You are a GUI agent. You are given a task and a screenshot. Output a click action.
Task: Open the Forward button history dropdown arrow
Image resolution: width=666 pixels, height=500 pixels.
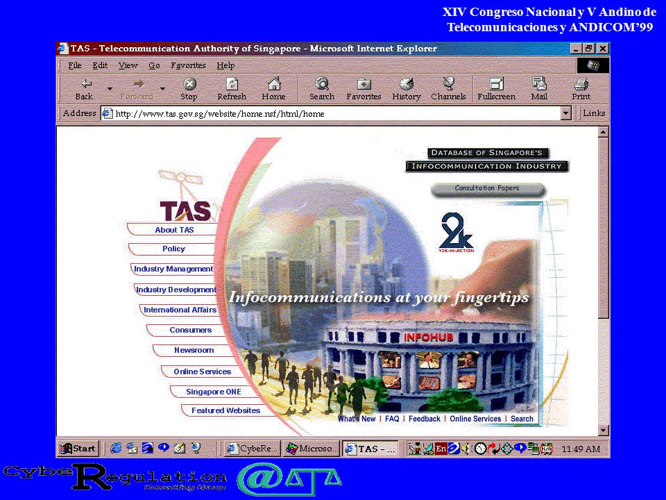tap(162, 89)
